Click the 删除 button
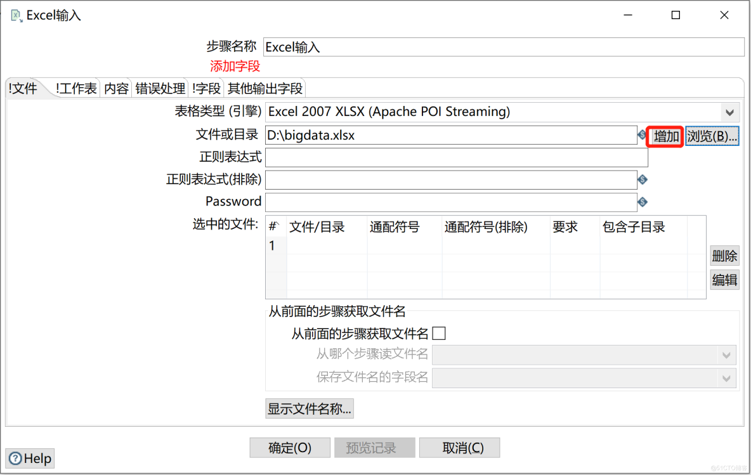Screen dimensions: 751x475 click(724, 256)
